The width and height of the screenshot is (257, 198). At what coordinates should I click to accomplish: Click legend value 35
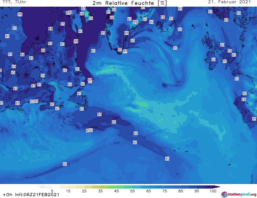(x=100, y=191)
